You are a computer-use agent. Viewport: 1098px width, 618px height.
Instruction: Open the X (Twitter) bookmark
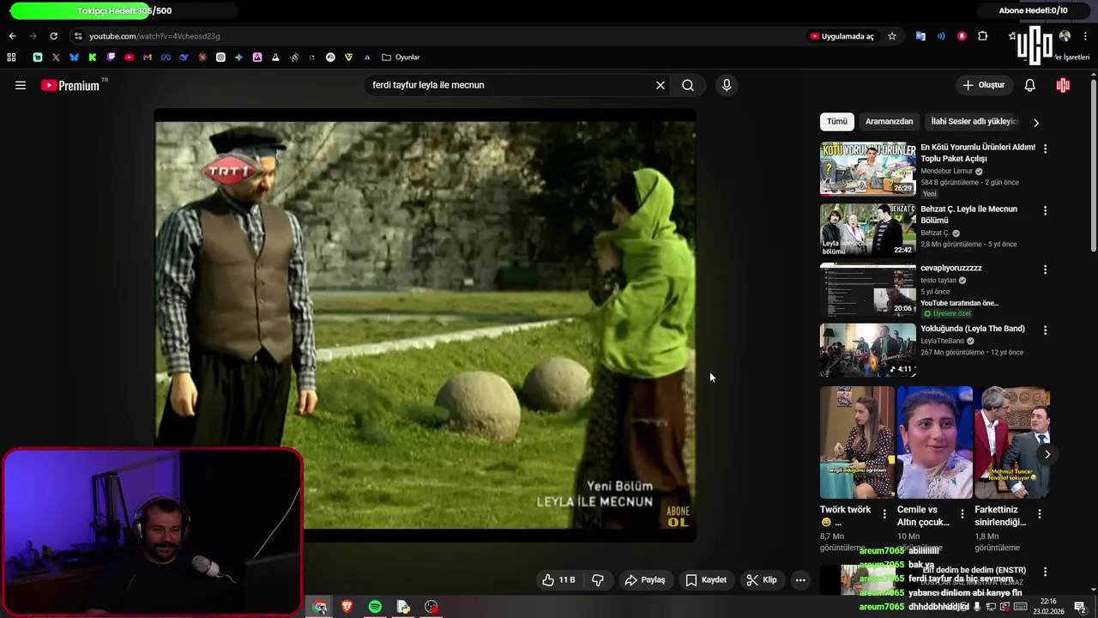tap(56, 58)
